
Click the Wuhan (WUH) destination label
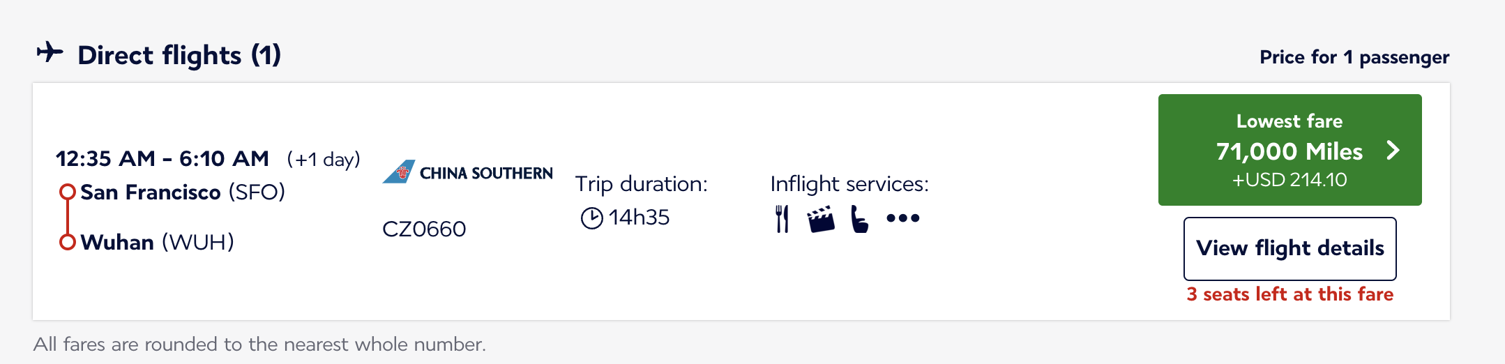pyautogui.click(x=157, y=242)
